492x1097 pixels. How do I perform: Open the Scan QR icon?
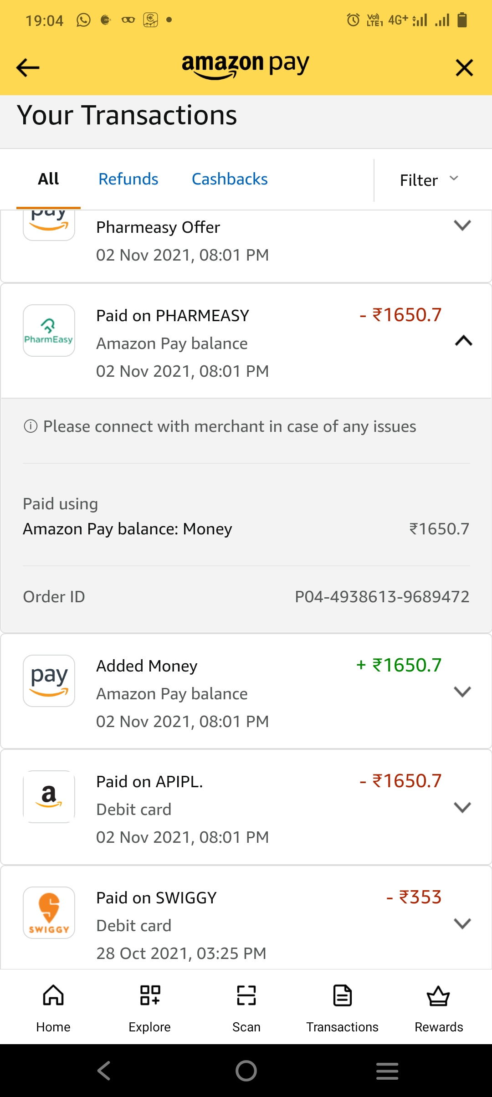click(x=246, y=995)
